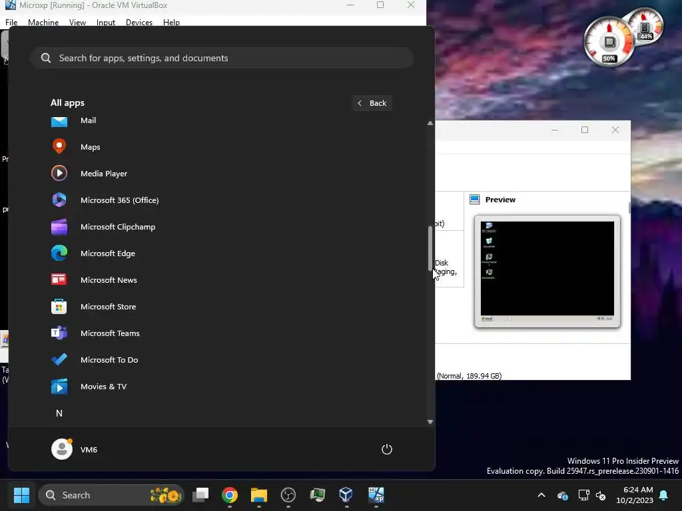This screenshot has width=682, height=511.
Task: Switch to the XP virtual machine taskbar icon
Action: click(376, 495)
